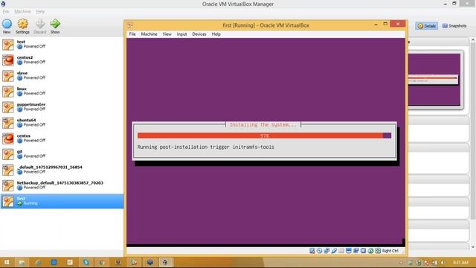Screen dimensions: 476x268
Task: Open the Windows Start button
Action: pos(7,262)
